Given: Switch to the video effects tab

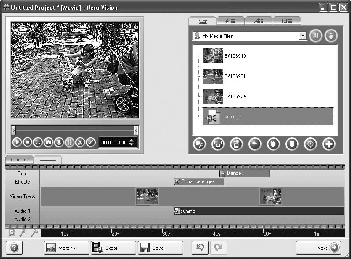Looking at the screenshot, I should (x=230, y=21).
